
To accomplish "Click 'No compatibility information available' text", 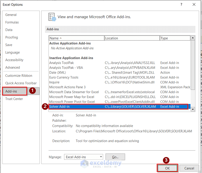I will pyautogui.click(x=104, y=126).
